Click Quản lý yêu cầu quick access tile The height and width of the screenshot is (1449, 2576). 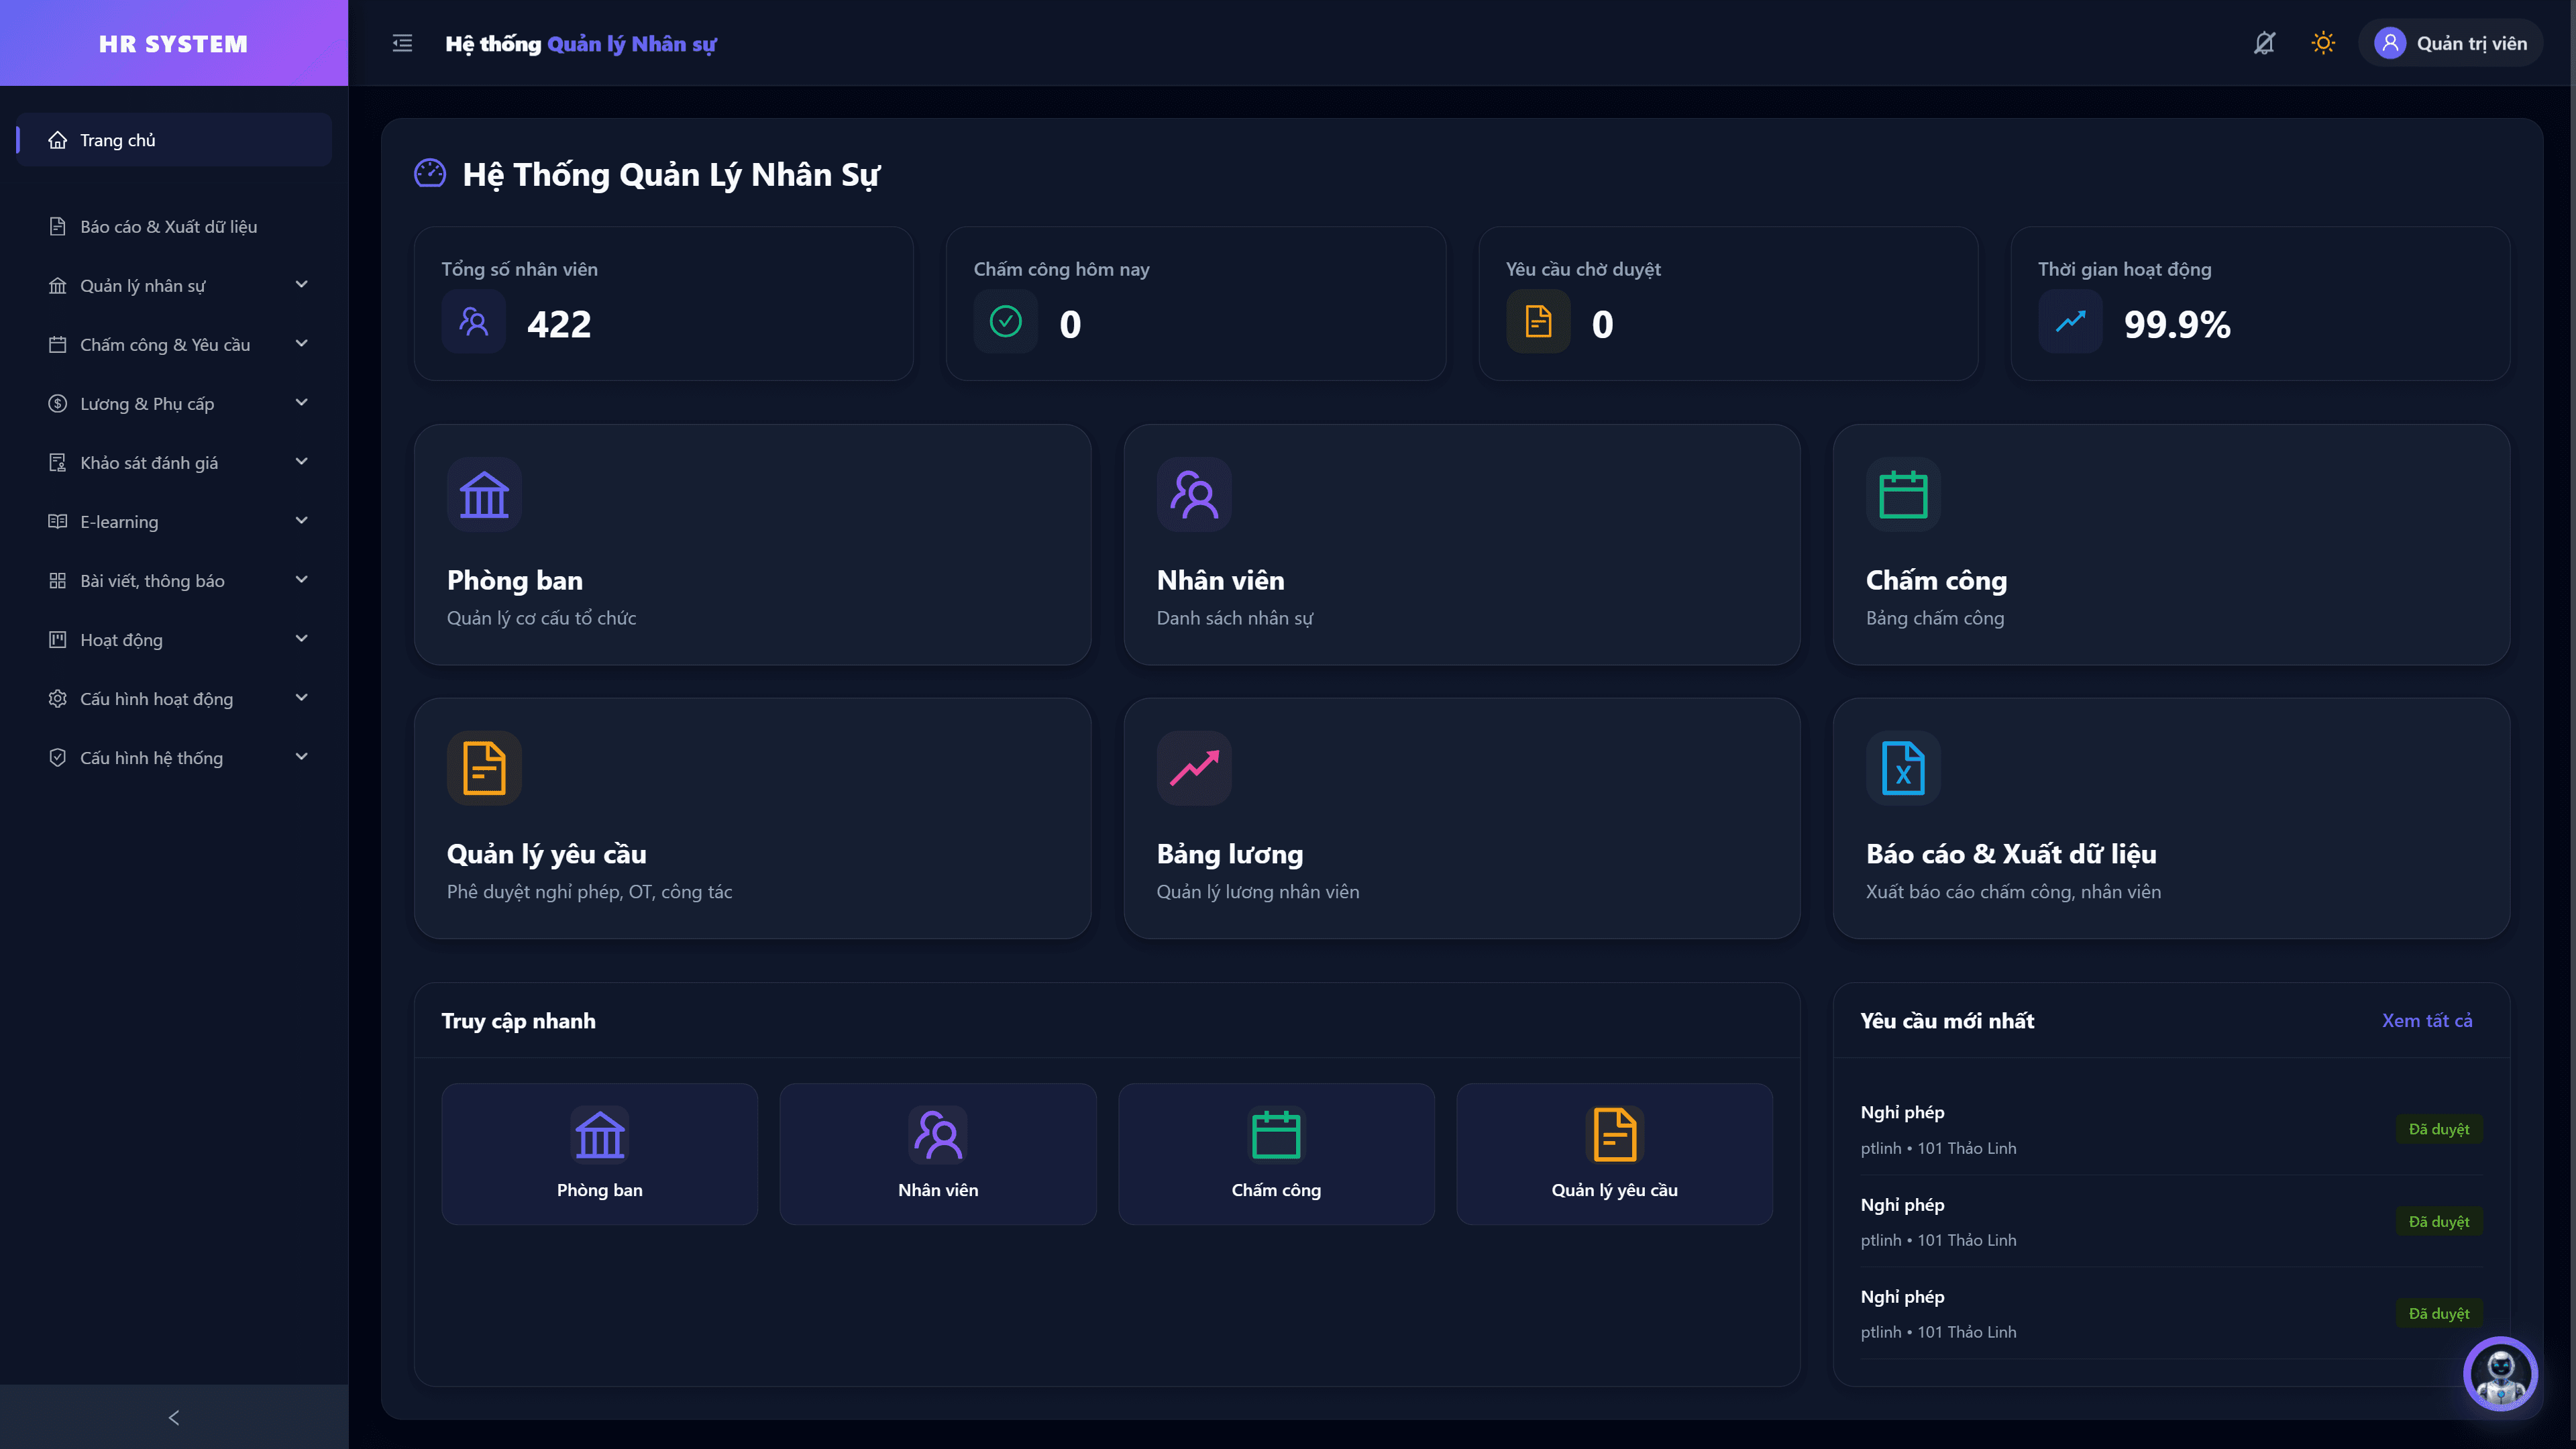pos(1615,1154)
